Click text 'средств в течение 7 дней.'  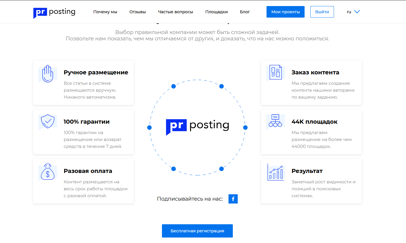point(93,146)
